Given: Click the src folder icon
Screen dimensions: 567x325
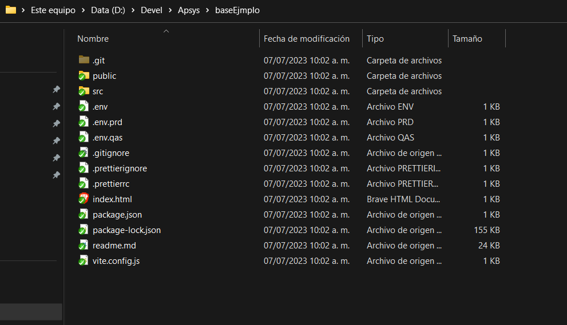Looking at the screenshot, I should coord(84,91).
